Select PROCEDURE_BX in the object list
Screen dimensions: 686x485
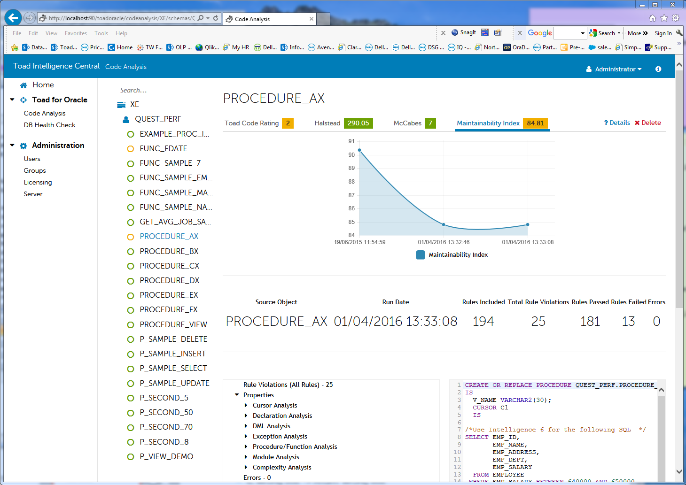click(x=169, y=251)
